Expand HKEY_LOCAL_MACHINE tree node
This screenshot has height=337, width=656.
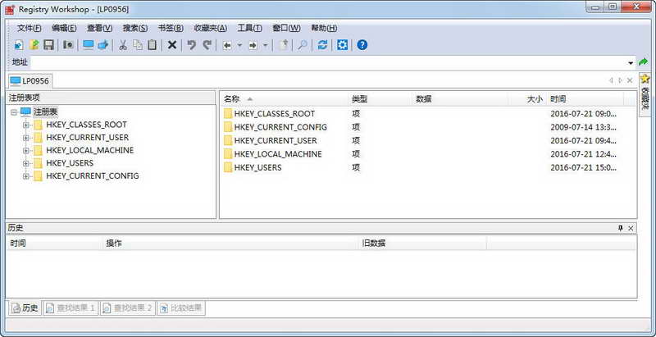(x=26, y=151)
